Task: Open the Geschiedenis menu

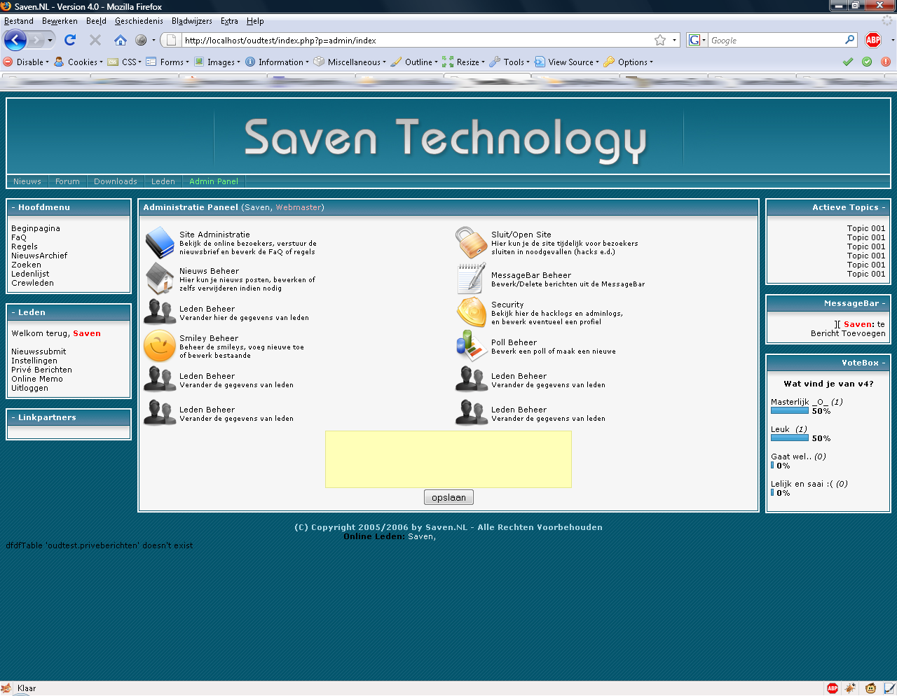Action: (139, 21)
